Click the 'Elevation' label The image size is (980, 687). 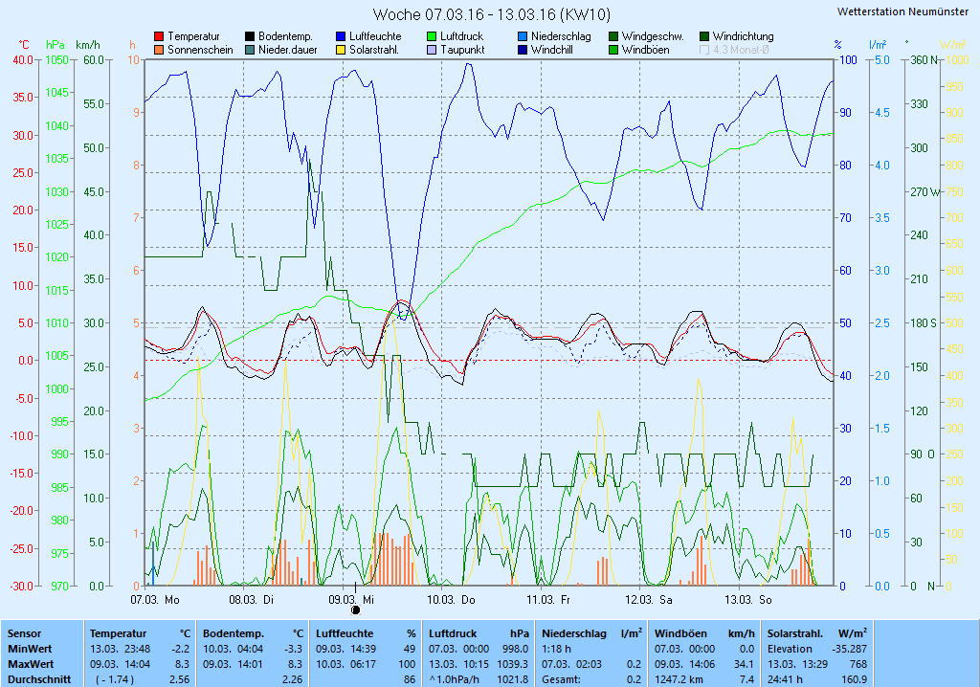790,649
